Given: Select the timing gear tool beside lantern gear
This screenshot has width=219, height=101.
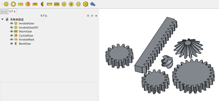Looking at the screenshot, I should point(71,4).
